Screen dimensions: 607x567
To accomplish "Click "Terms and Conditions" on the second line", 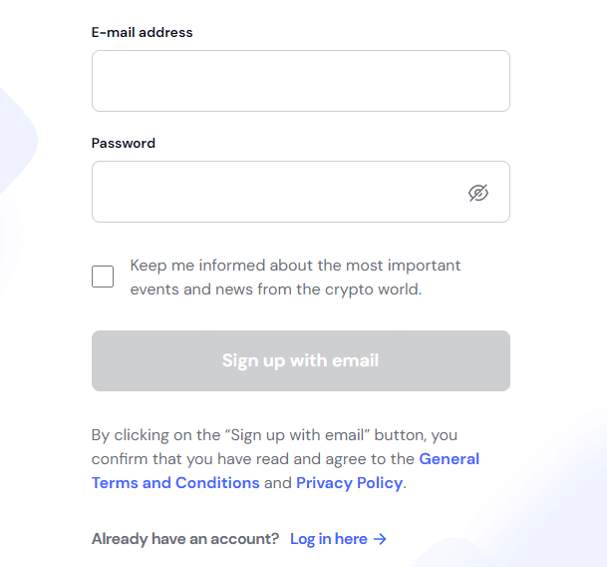I will [175, 483].
